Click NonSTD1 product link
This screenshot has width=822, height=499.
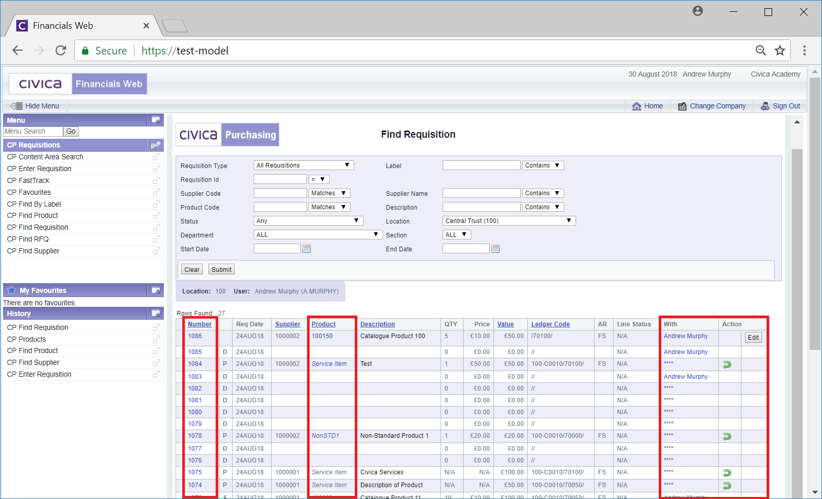pyautogui.click(x=325, y=436)
